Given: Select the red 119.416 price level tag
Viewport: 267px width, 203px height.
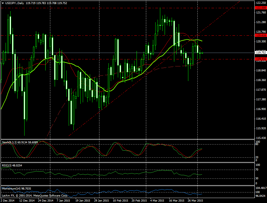Looking at the screenshot, I should pyautogui.click(x=260, y=59).
